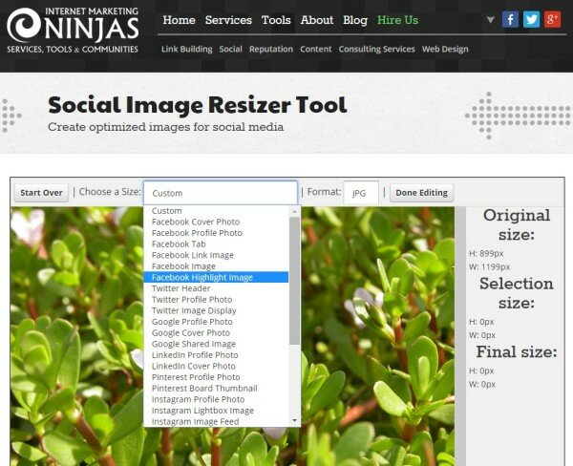573x466 pixels.
Task: Click the dropdown list scroll-down arrow
Action: tap(294, 421)
